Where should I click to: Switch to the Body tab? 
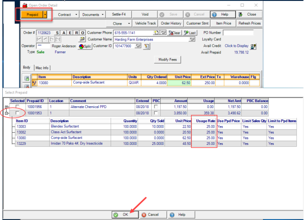click(27, 68)
